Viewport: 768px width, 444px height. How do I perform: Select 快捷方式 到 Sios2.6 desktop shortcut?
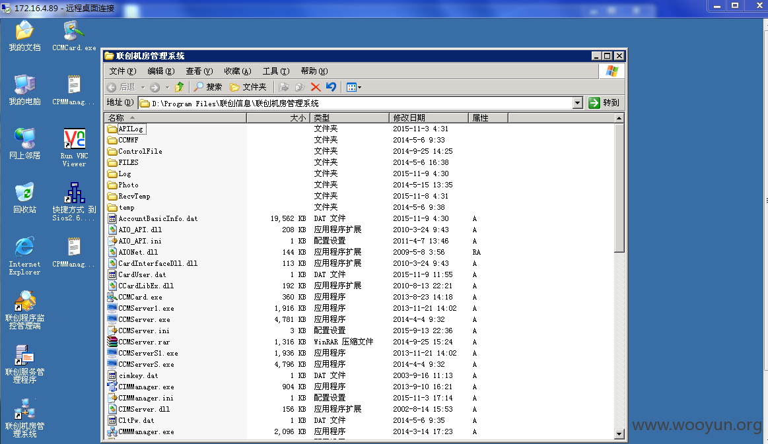74,202
